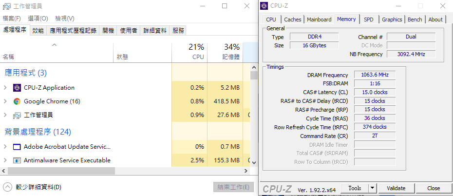Viewport: 453px width, 196px height.
Task: Click the tRFC value 374 clocks
Action: (375, 127)
